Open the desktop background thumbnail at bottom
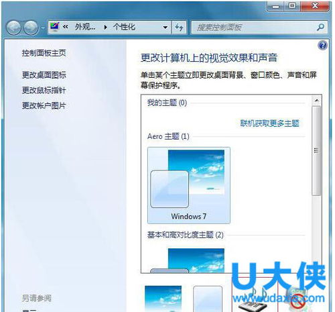335x312 pixels. tap(163, 299)
